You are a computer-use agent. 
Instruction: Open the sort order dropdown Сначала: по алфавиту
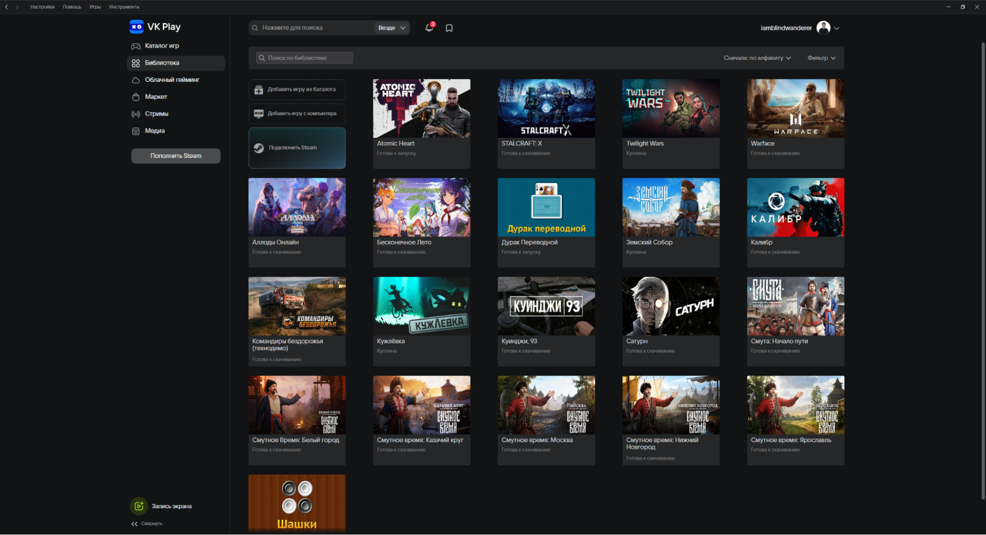click(757, 58)
